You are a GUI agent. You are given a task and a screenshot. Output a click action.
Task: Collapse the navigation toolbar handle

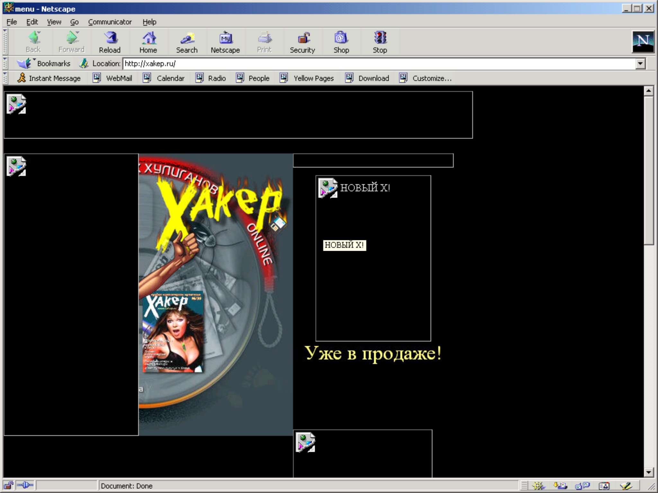(x=5, y=42)
